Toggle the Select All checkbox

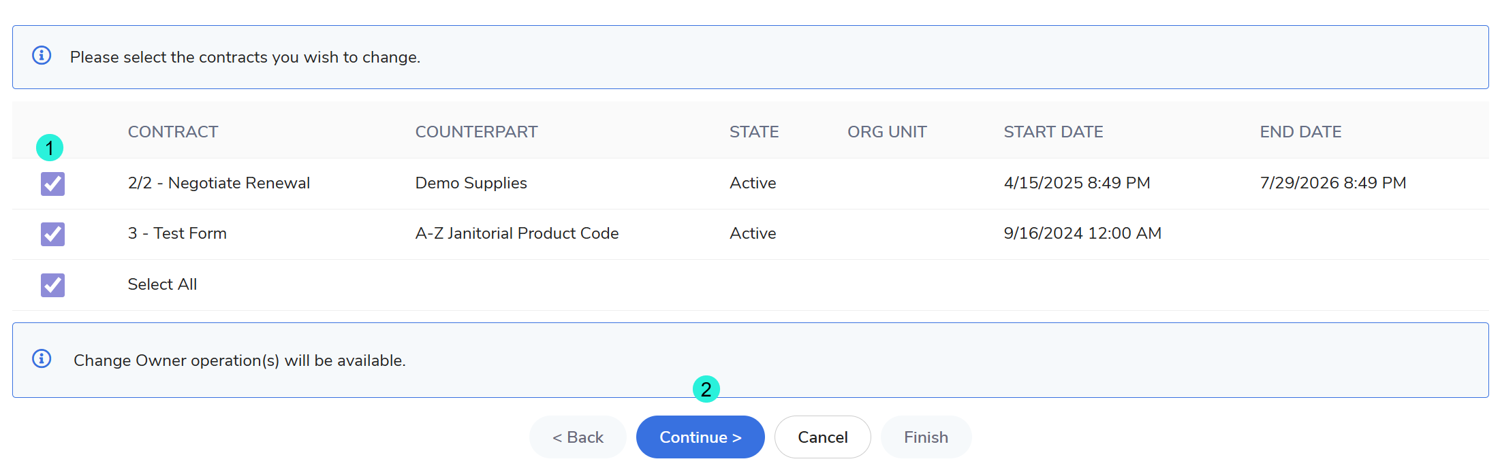click(52, 285)
